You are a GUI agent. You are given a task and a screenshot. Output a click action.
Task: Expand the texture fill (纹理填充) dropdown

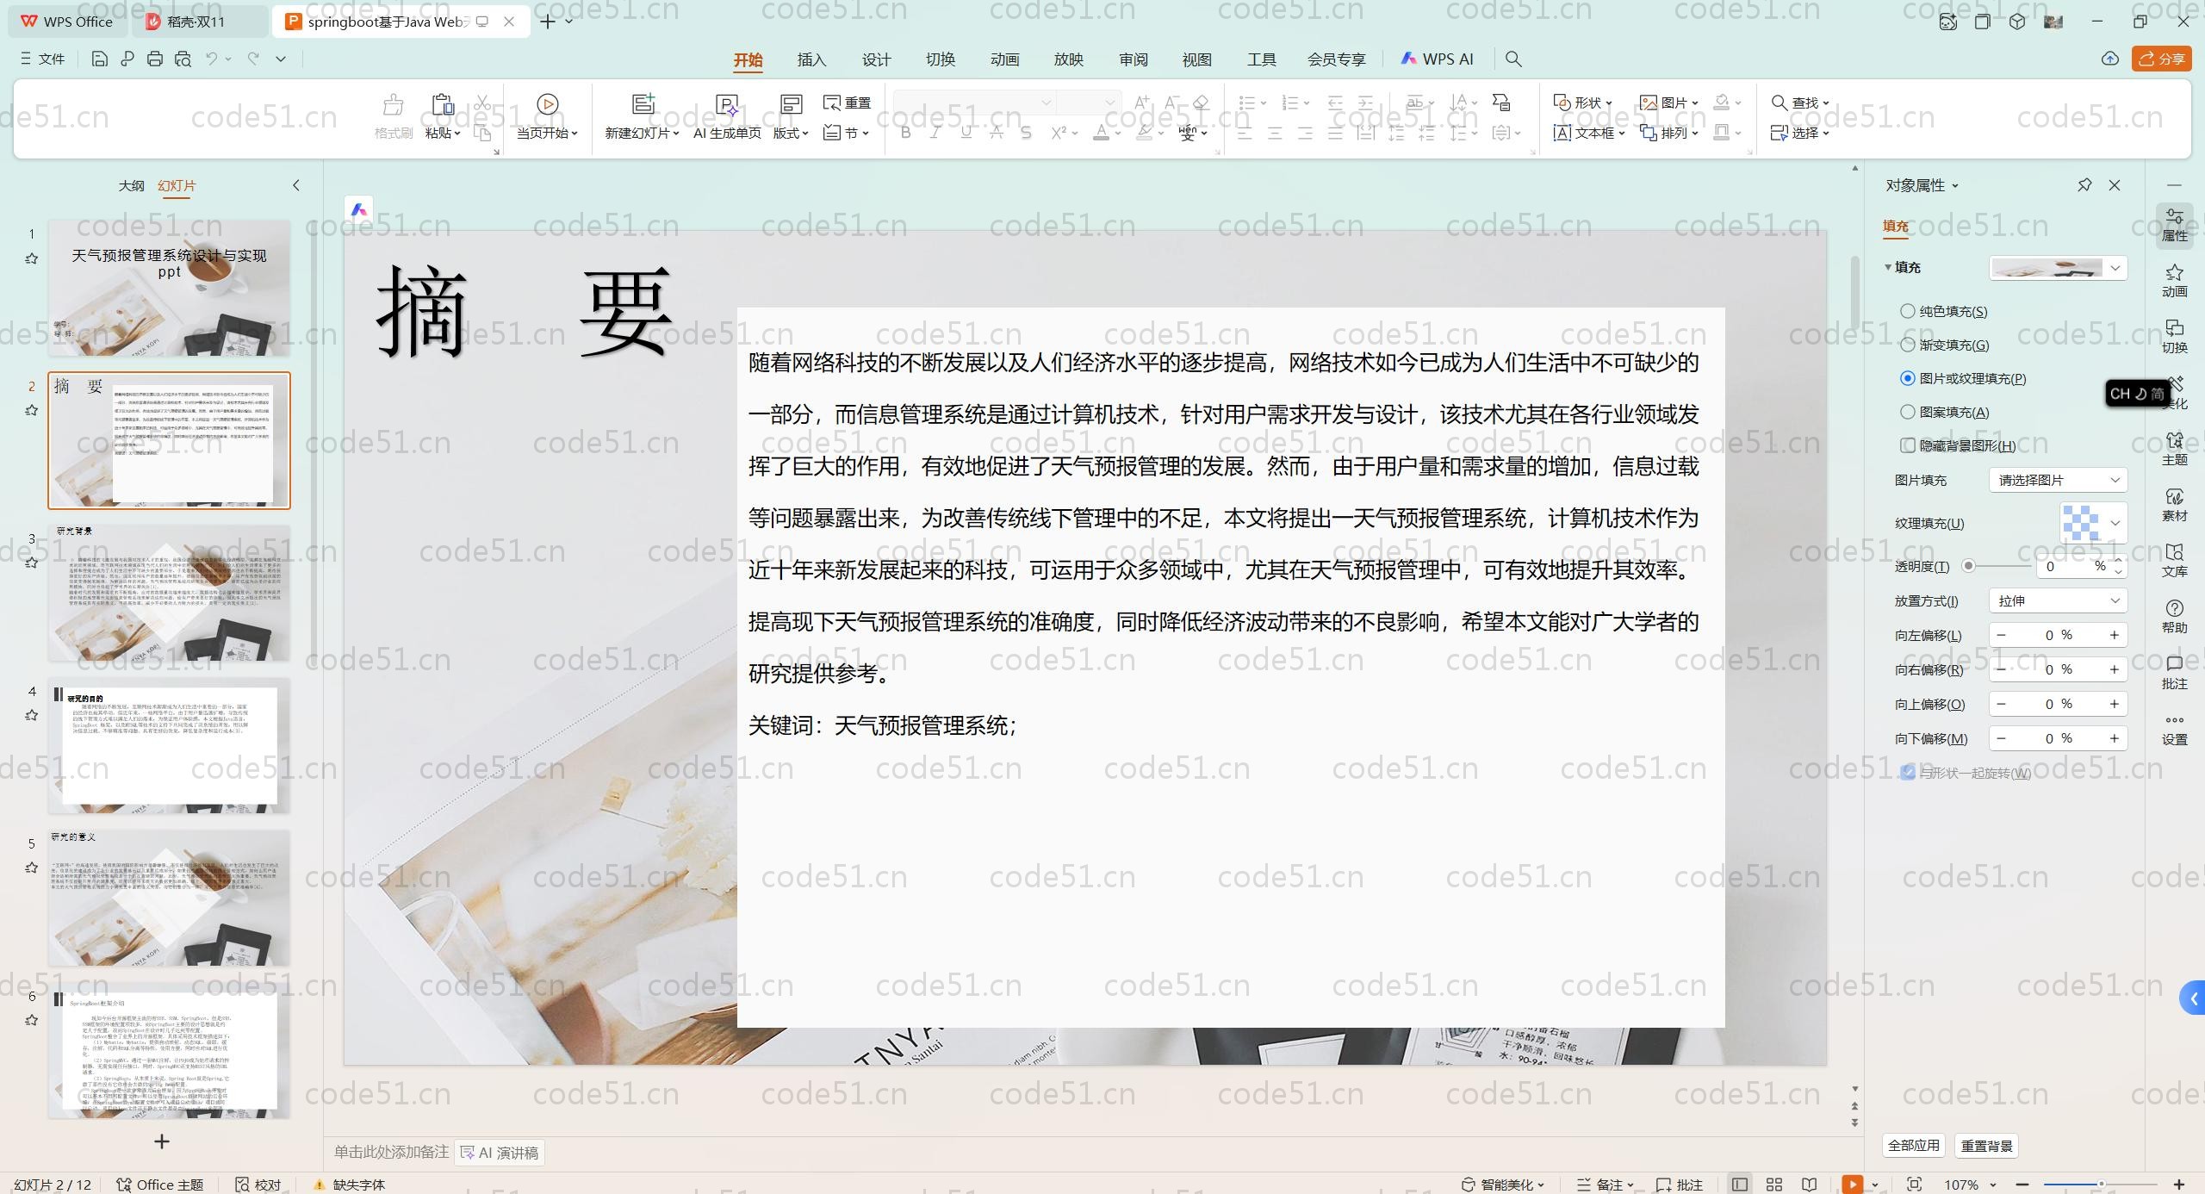click(x=2115, y=523)
